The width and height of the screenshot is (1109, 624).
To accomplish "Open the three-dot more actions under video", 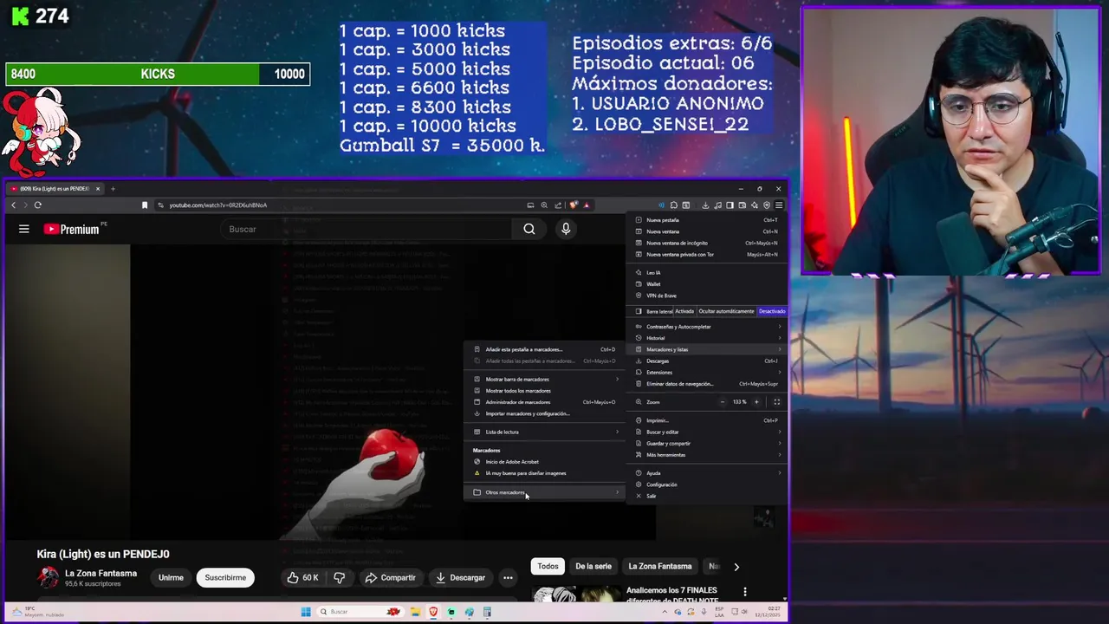I will pyautogui.click(x=509, y=577).
